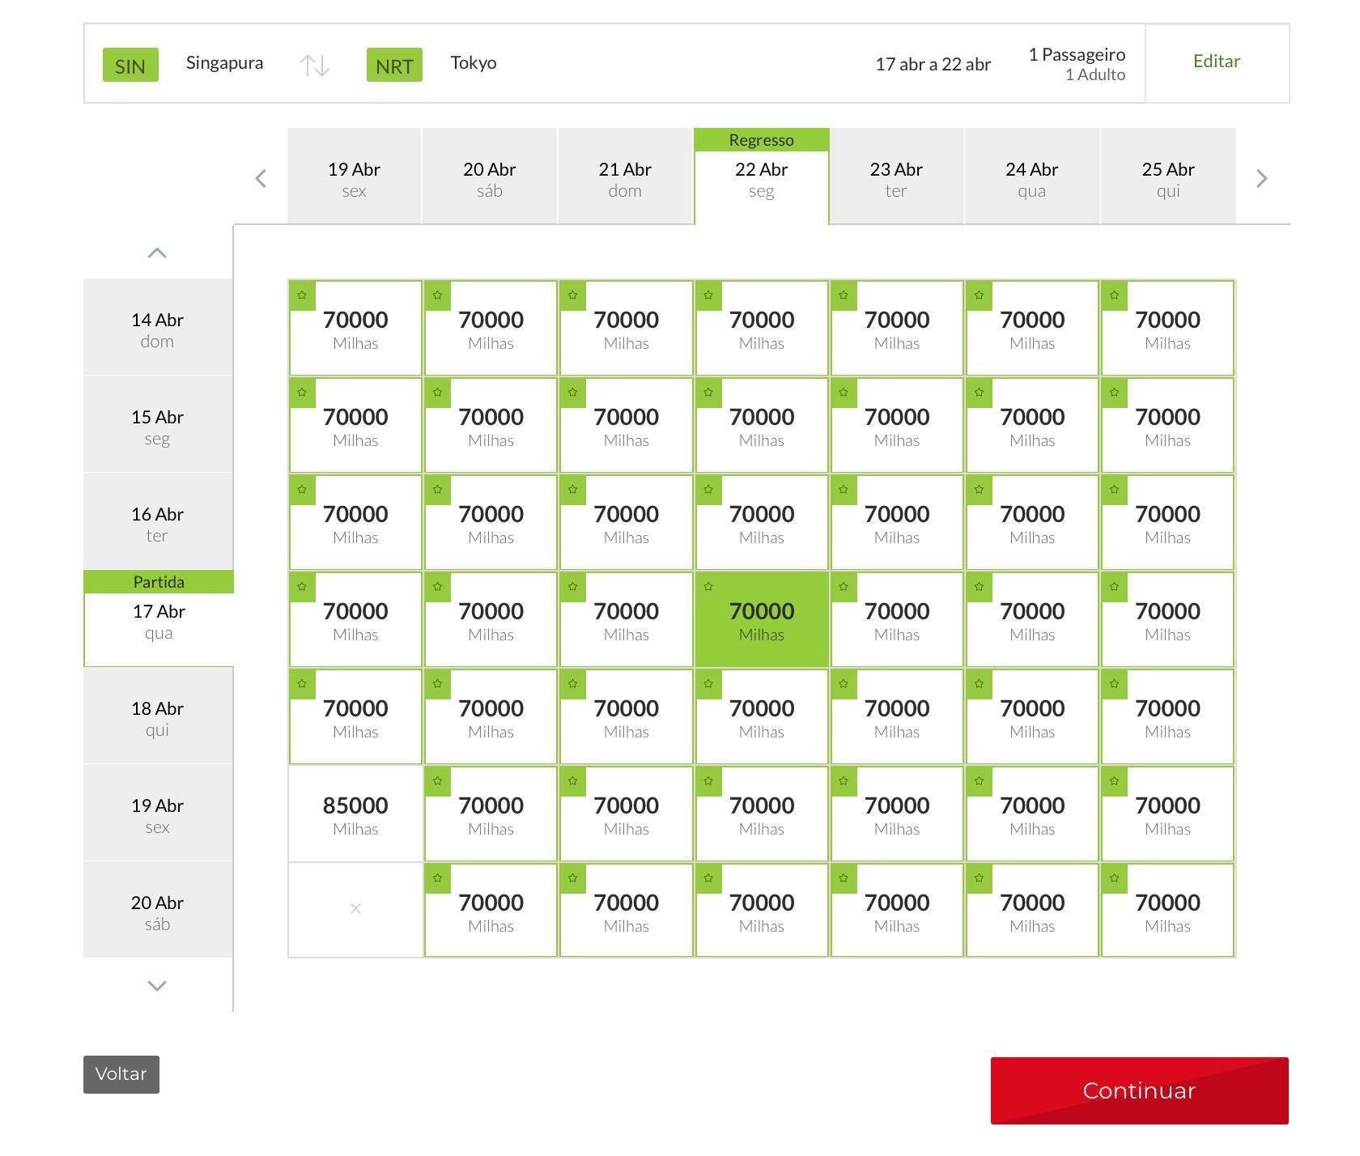Swap origin and destination arrows icon
This screenshot has width=1360, height=1156.
click(x=314, y=65)
